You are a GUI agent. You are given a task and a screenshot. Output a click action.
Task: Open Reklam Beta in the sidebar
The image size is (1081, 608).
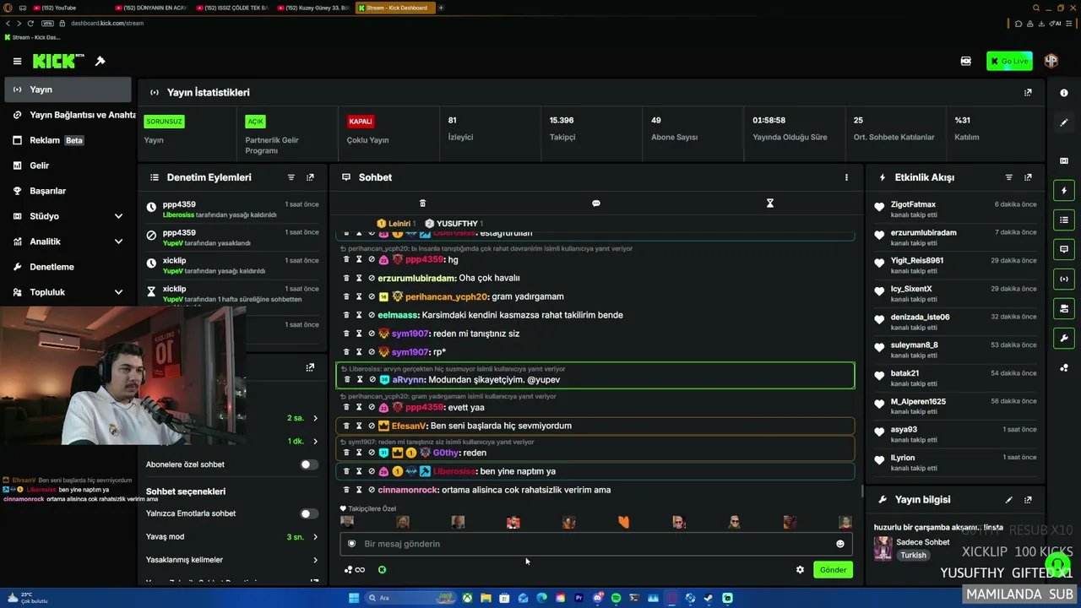[68, 140]
